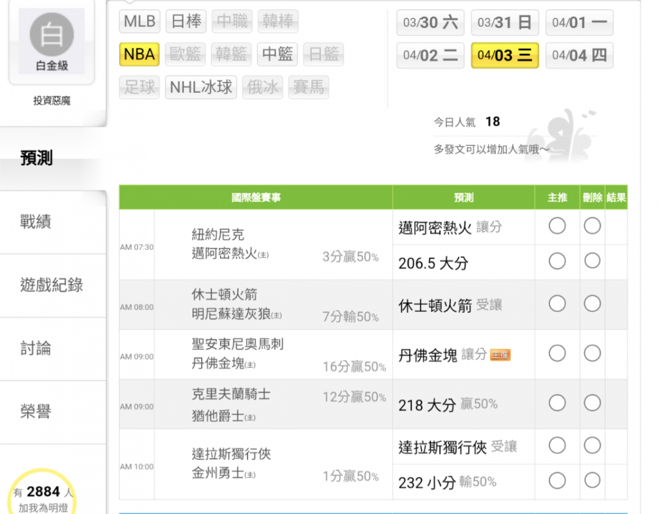
Task: Choose date 03/30 六
Action: (x=430, y=23)
